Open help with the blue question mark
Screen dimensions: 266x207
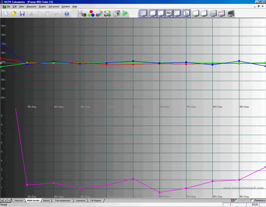[67, 14]
